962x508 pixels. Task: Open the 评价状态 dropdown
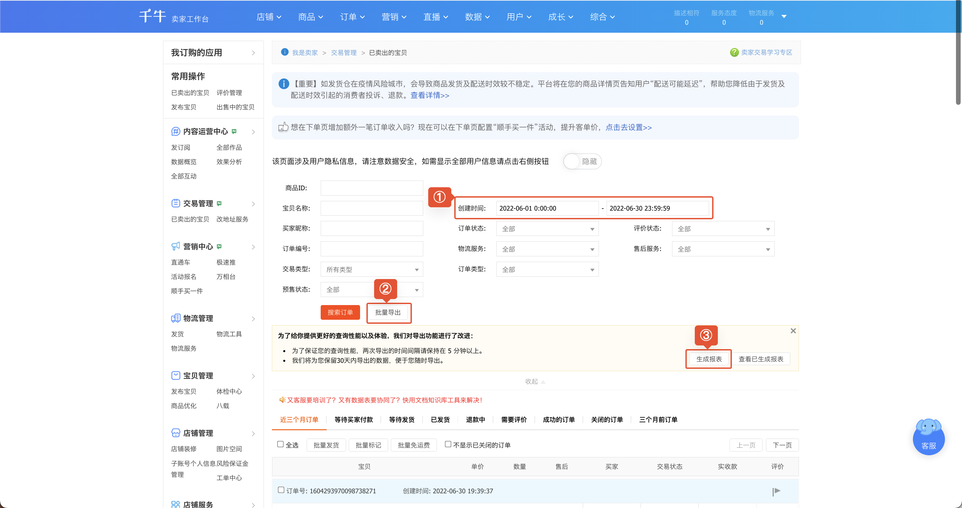pyautogui.click(x=723, y=229)
